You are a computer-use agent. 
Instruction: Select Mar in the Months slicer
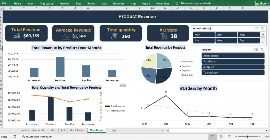[204, 35]
